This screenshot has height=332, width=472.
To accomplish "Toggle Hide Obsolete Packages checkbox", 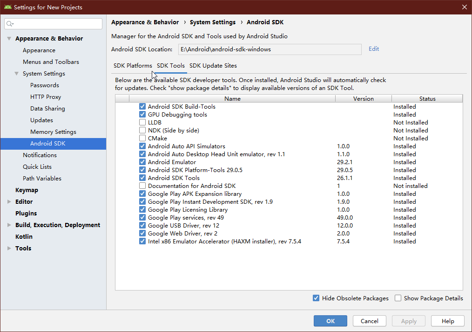I will pos(316,298).
